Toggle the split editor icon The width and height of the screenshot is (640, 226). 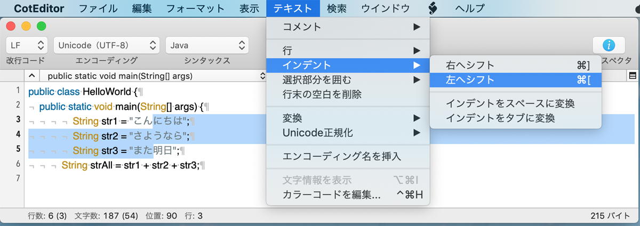pos(633,76)
